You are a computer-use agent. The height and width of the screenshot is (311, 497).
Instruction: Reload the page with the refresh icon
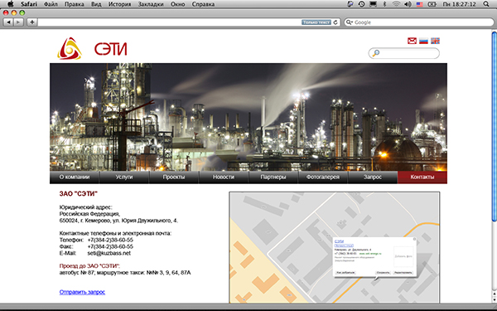(335, 22)
